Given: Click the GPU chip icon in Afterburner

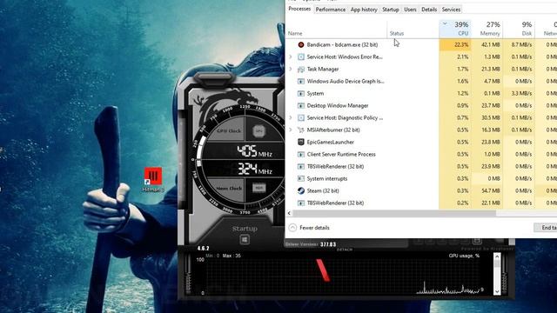Looking at the screenshot, I should pyautogui.click(x=259, y=131).
